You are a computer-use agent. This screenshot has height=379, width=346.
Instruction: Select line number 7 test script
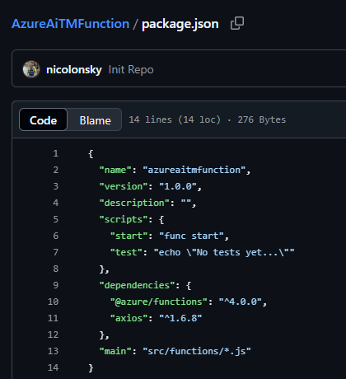coord(56,252)
